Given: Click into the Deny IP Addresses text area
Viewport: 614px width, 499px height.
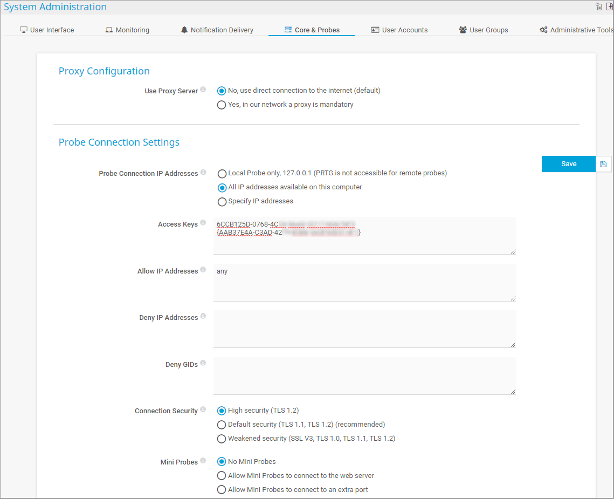Looking at the screenshot, I should pos(364,329).
